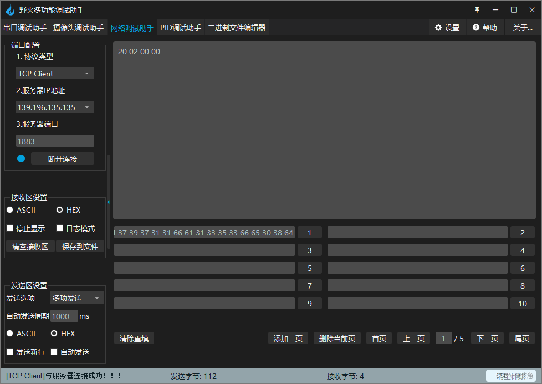The image size is (542, 384).
Task: Click 添加一页 to add a page
Action: [288, 339]
